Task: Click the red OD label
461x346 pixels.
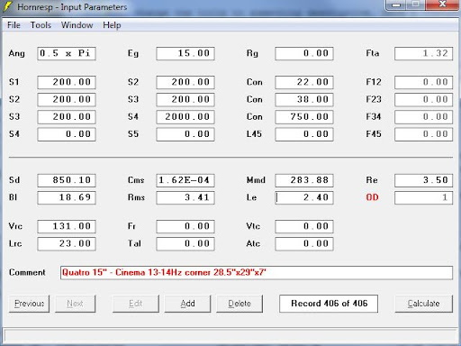Action: pos(372,197)
